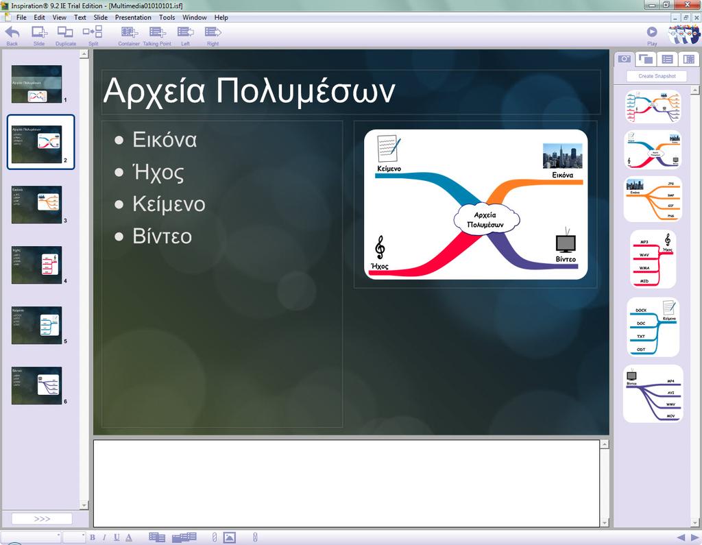Screen dimensions: 702x545
Task: Click into the speaker notes area
Action: [346, 483]
